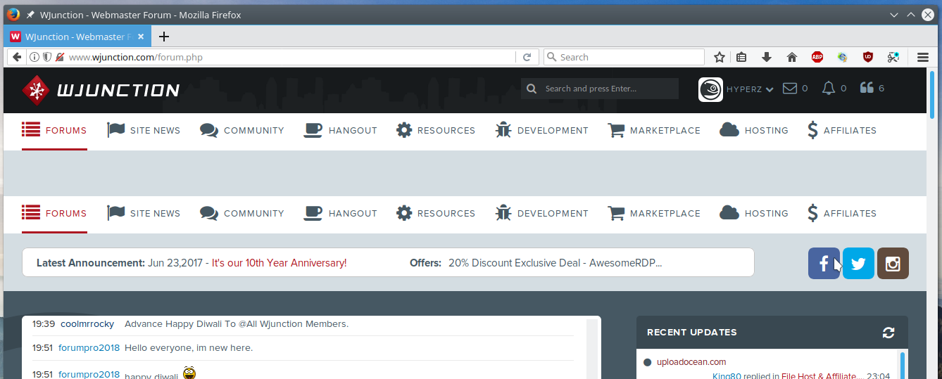The height and width of the screenshot is (379, 942).
Task: Open Resources in the first navigation bar
Action: (x=435, y=130)
